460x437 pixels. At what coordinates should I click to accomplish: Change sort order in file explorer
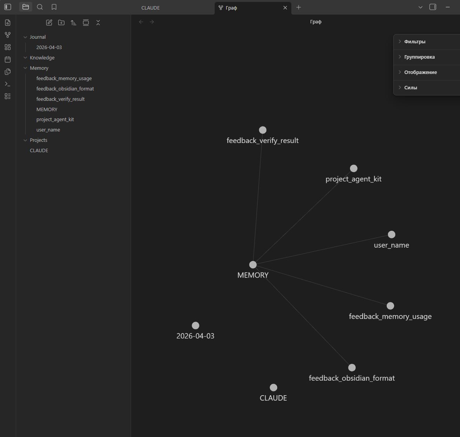[74, 23]
